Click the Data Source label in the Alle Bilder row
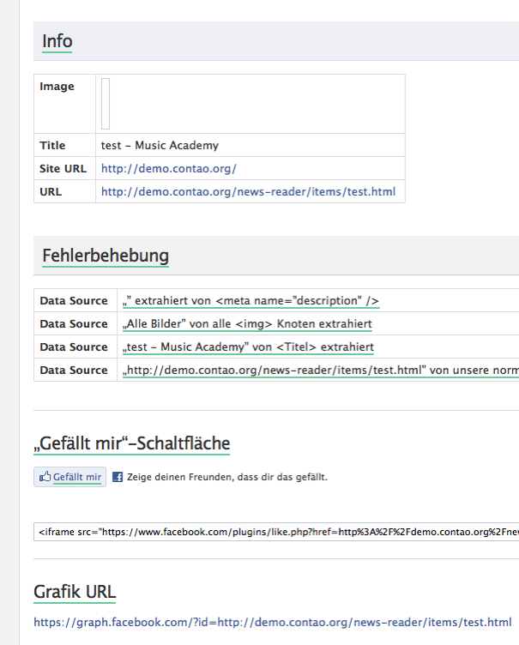The height and width of the screenshot is (645, 519). coord(74,323)
